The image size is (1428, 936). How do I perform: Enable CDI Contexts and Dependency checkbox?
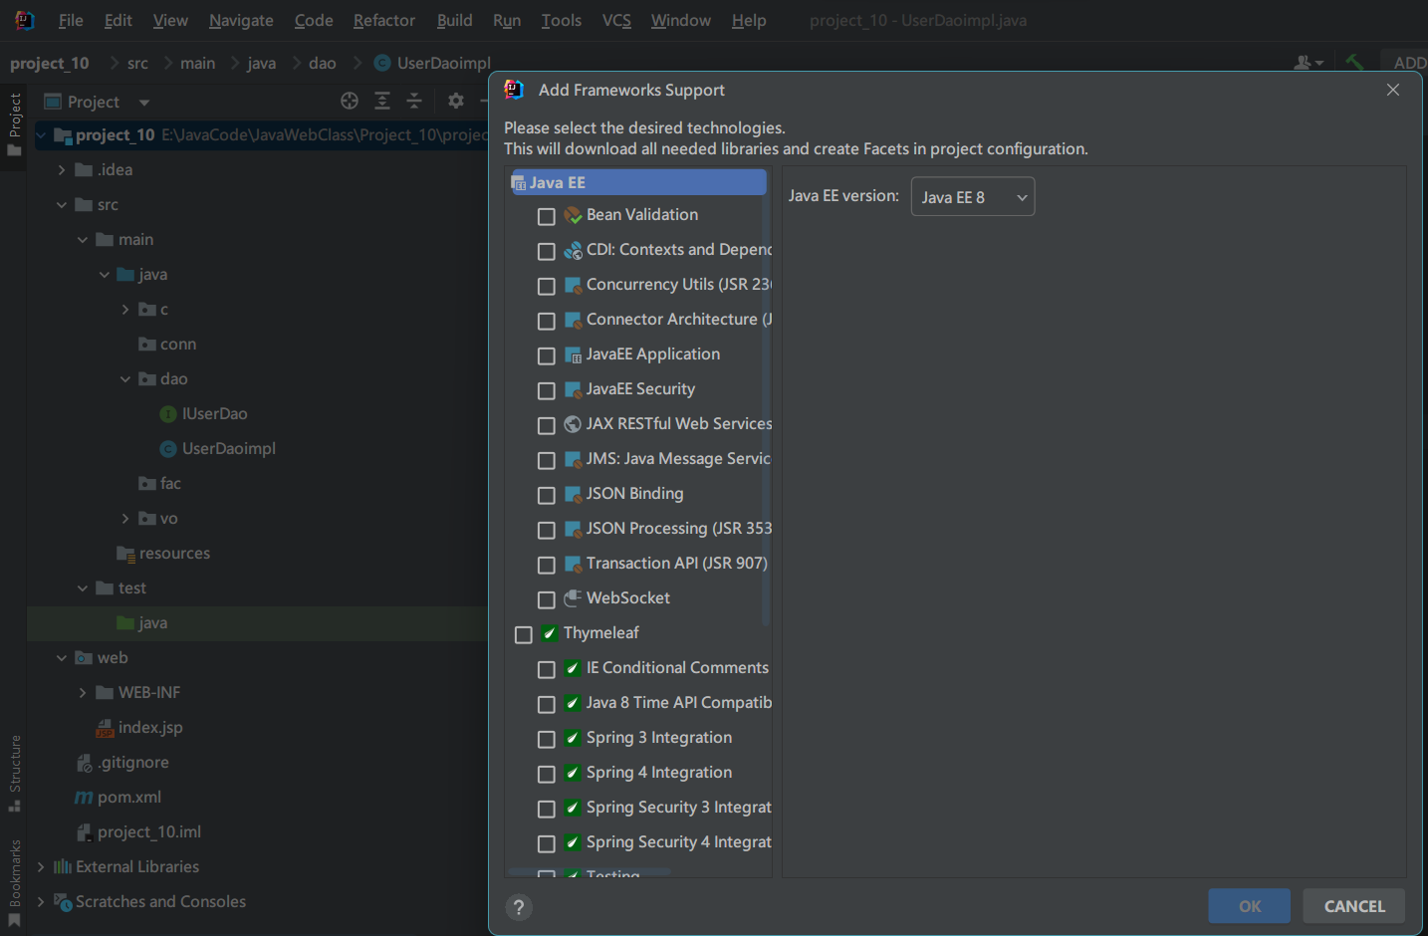click(x=546, y=251)
